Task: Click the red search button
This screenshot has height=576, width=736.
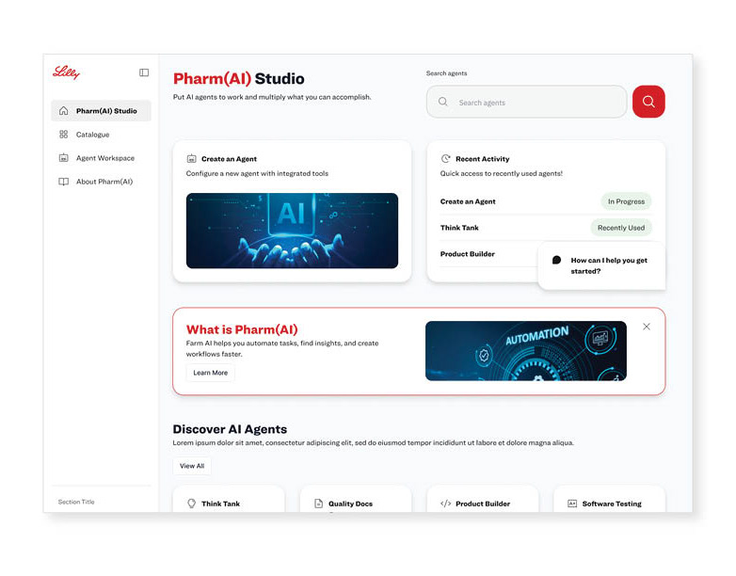Action: (x=648, y=102)
